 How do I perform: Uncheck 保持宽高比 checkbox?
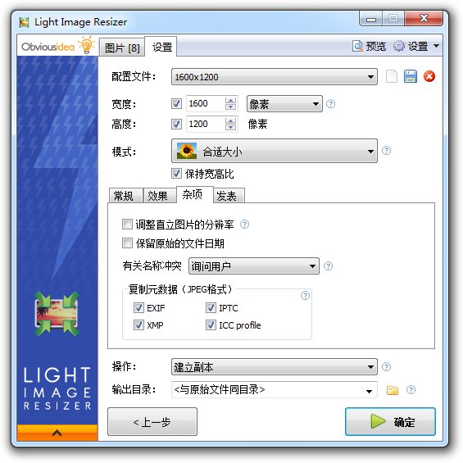click(176, 174)
